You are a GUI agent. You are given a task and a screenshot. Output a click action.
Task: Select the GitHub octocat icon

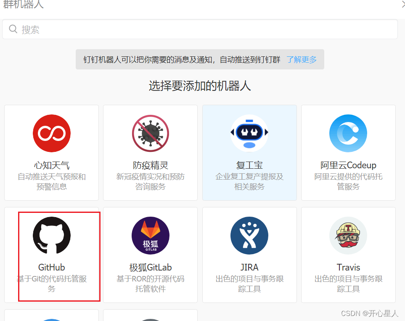coord(52,236)
